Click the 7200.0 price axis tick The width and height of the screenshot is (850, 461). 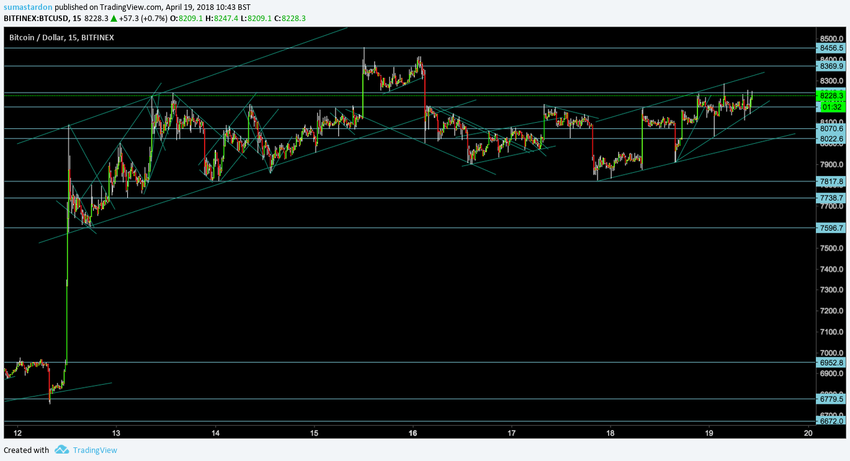pos(831,310)
